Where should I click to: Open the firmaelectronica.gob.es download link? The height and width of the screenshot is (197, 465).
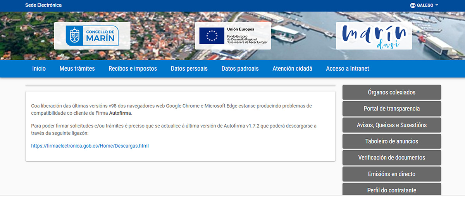click(x=90, y=146)
